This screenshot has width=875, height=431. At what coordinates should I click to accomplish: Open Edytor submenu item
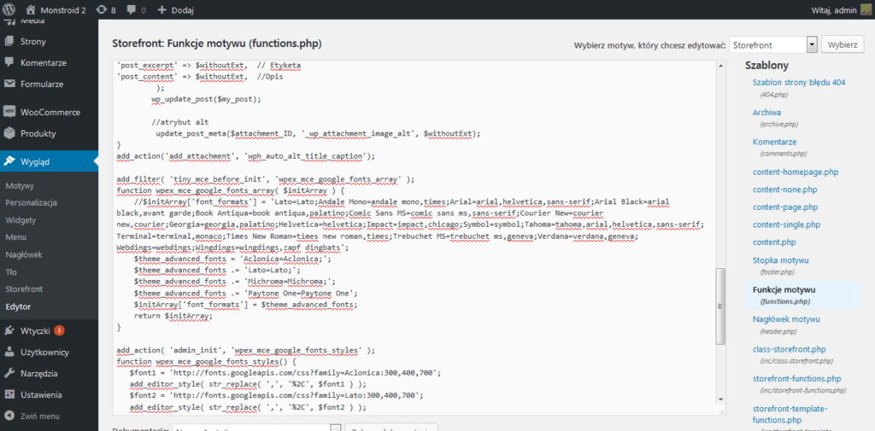(18, 306)
